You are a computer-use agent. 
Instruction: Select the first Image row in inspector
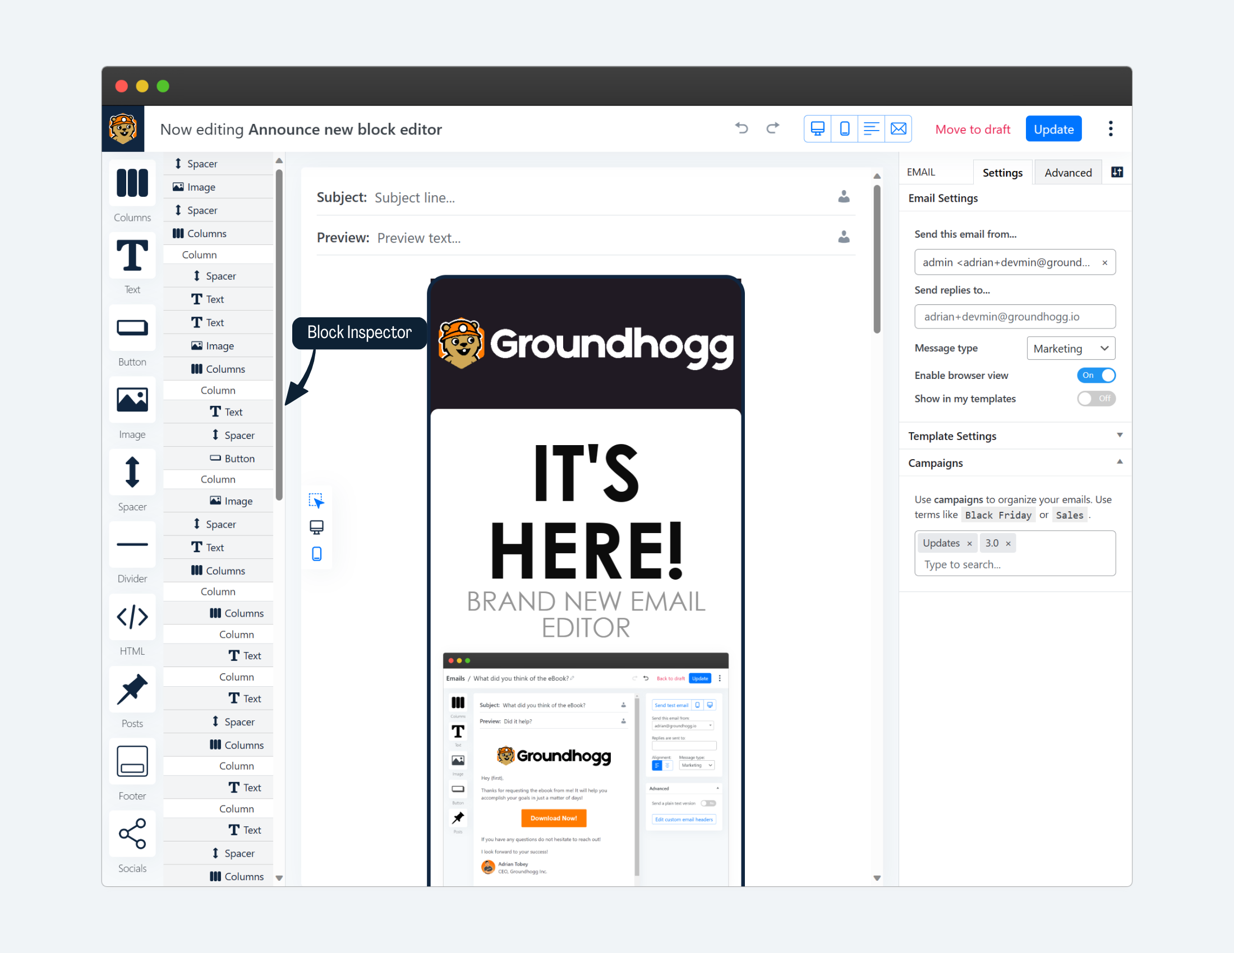[x=219, y=187]
